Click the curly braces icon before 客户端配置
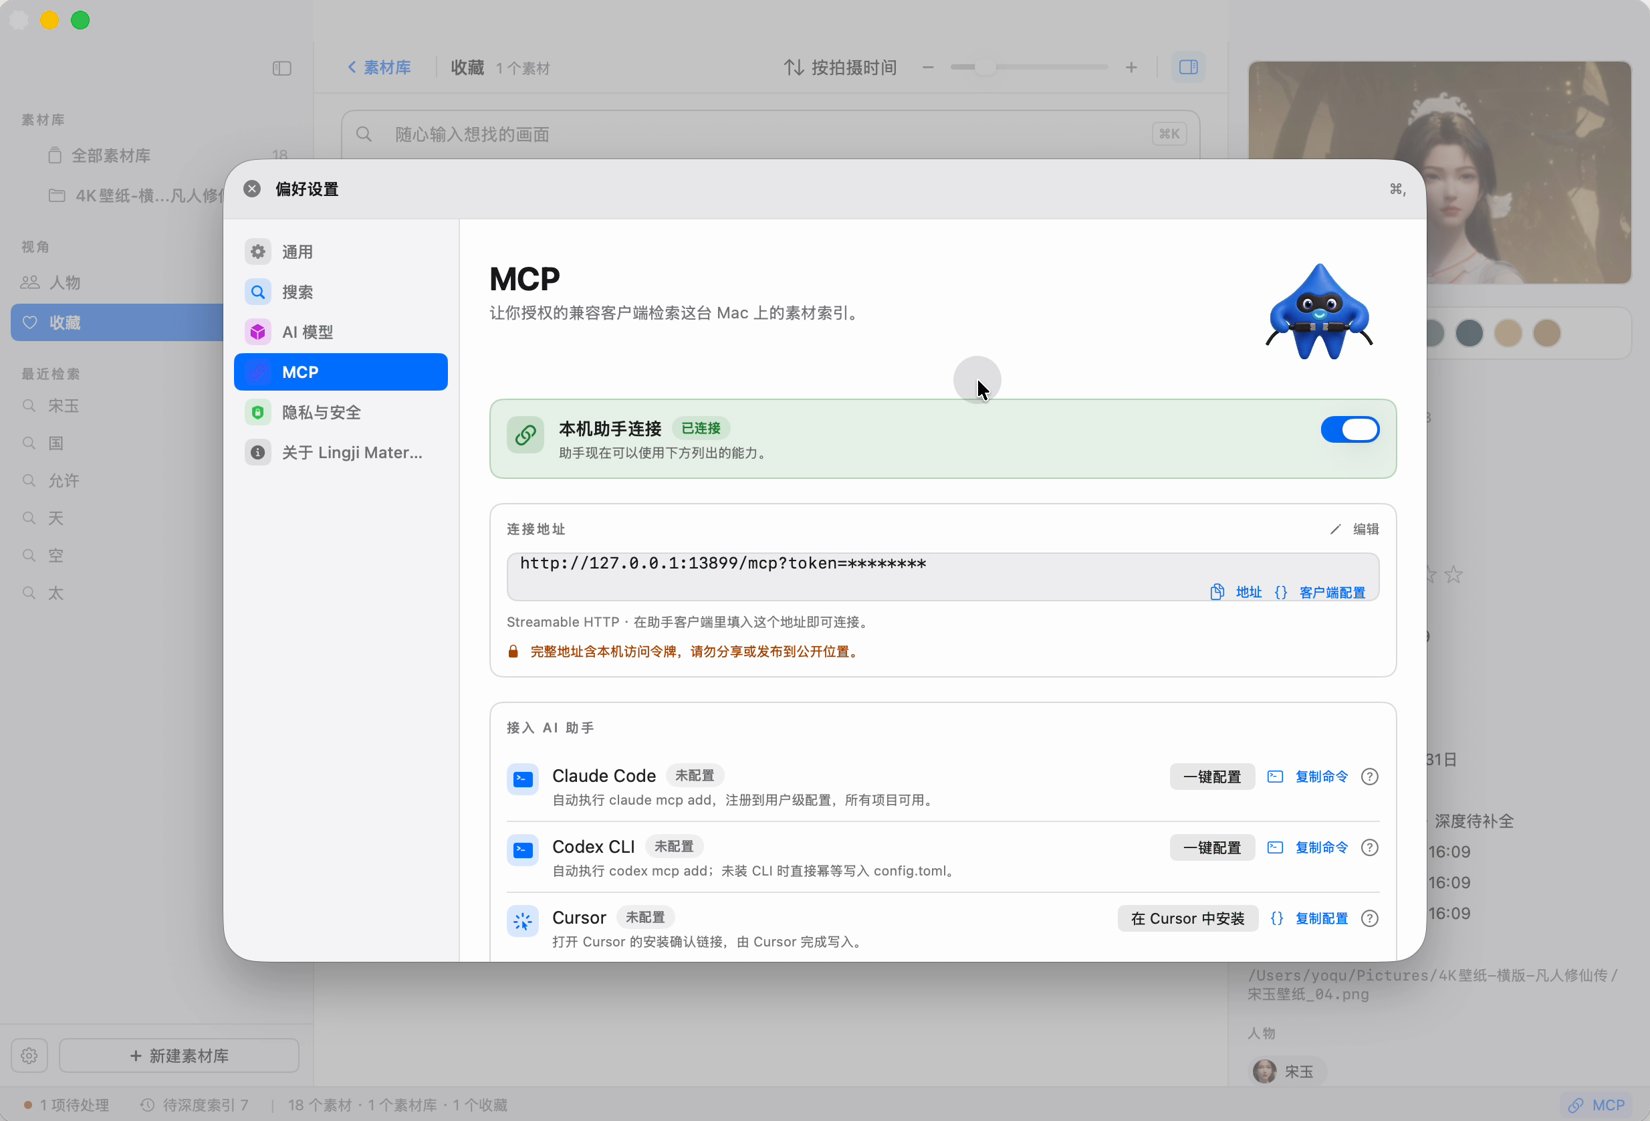Viewport: 1650px width, 1121px height. [1281, 593]
